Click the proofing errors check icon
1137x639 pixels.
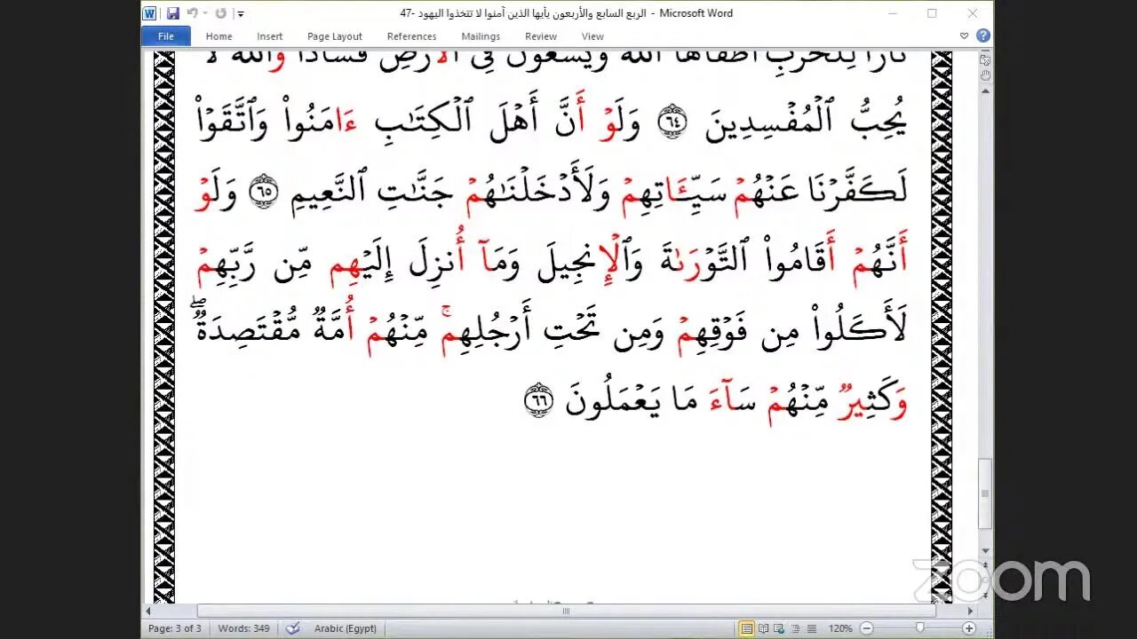click(292, 628)
